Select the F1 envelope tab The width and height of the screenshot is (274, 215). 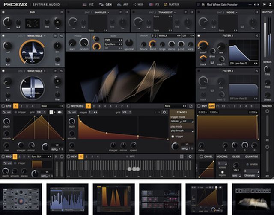point(218,106)
